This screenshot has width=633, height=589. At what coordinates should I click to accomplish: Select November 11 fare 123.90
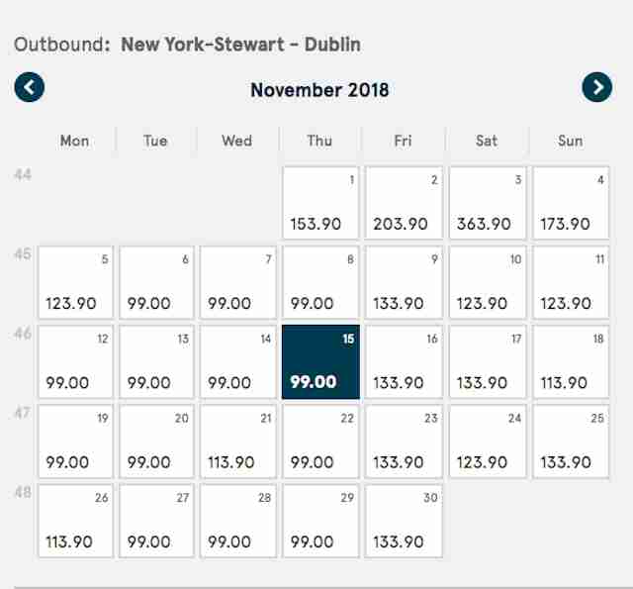[571, 282]
